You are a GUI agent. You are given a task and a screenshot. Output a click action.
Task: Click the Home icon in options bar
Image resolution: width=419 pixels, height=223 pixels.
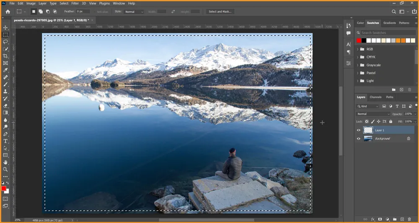[8, 12]
